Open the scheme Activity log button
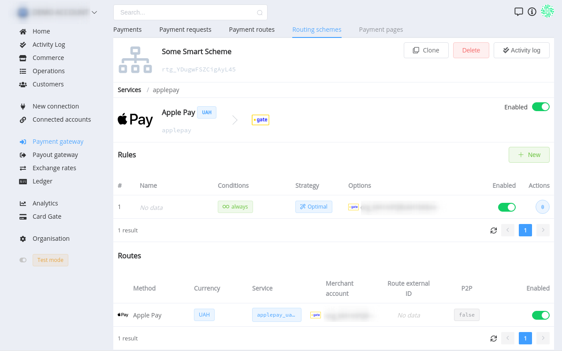The height and width of the screenshot is (351, 562). (x=521, y=50)
